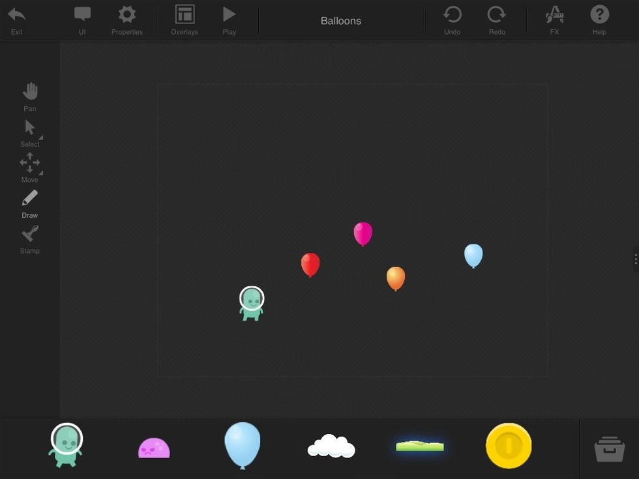
Task: Switch to the Draw pencil tool
Action: coord(30,198)
